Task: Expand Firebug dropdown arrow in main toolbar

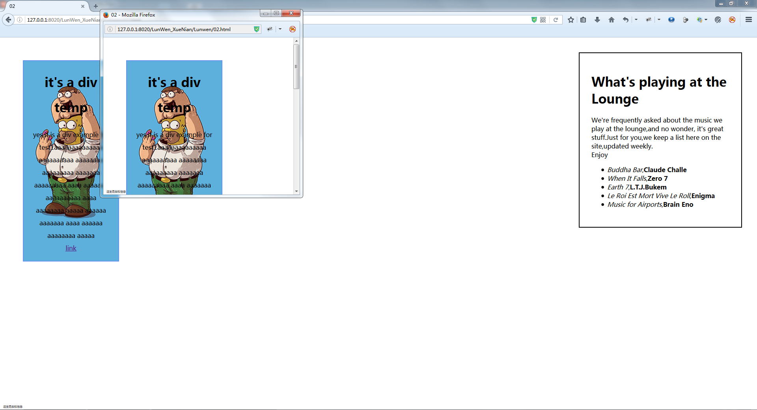Action: point(659,20)
